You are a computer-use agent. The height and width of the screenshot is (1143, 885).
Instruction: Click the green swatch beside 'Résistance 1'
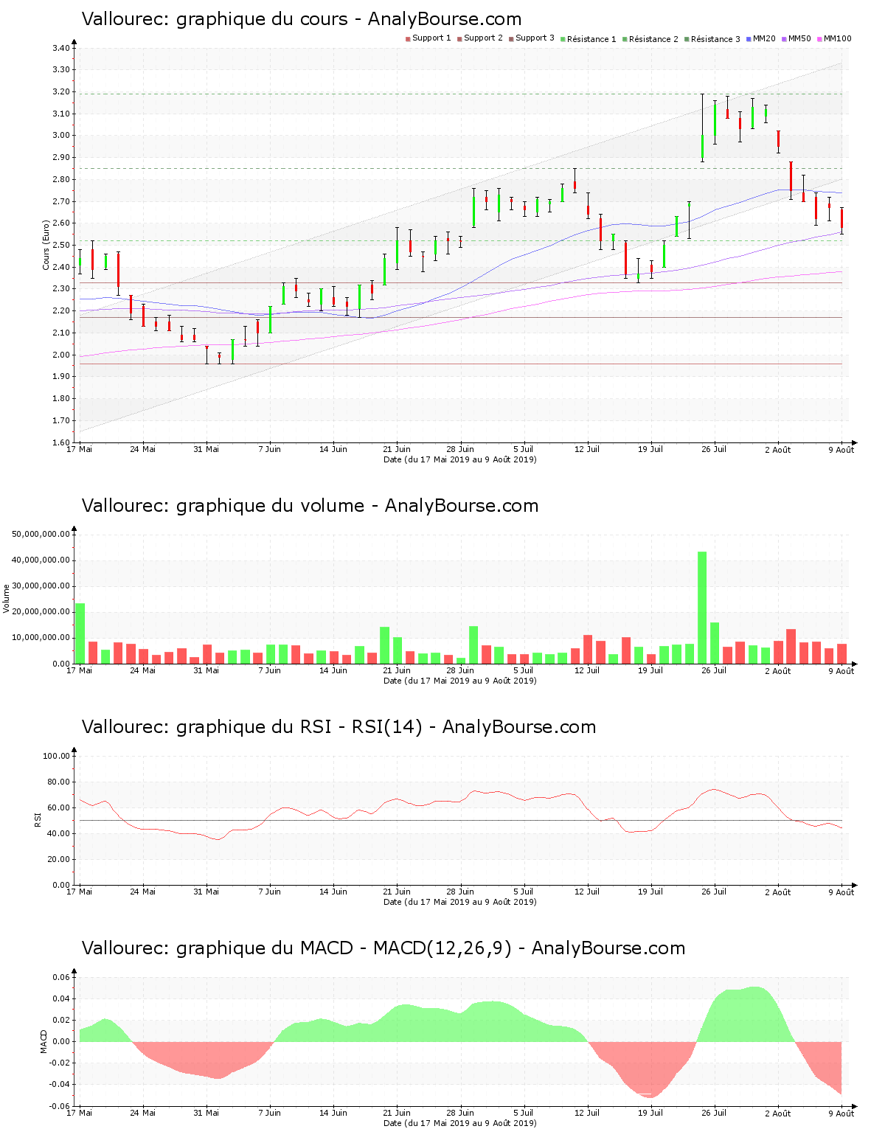(563, 39)
